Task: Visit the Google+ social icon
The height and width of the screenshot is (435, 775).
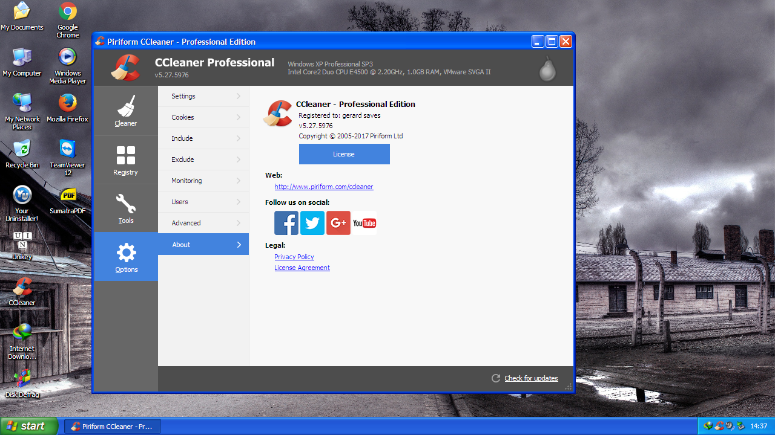Action: [x=338, y=223]
